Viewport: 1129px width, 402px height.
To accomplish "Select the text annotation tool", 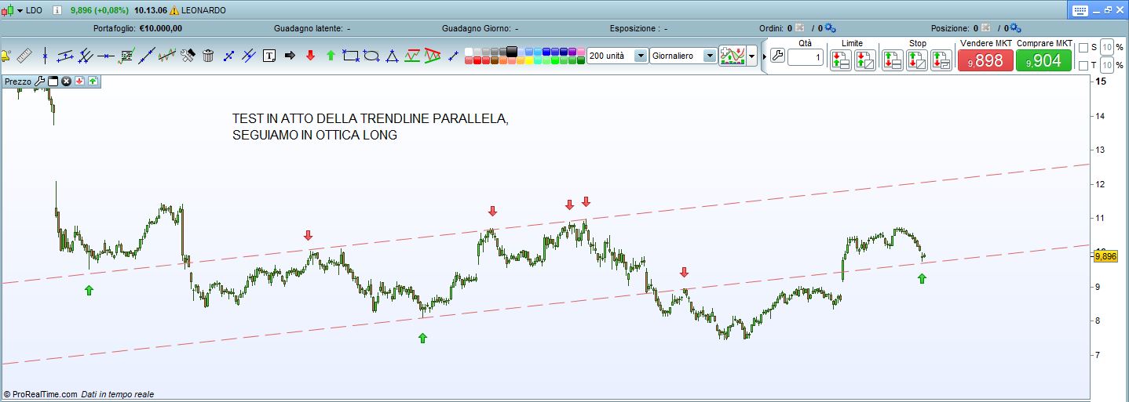I will pos(269,56).
